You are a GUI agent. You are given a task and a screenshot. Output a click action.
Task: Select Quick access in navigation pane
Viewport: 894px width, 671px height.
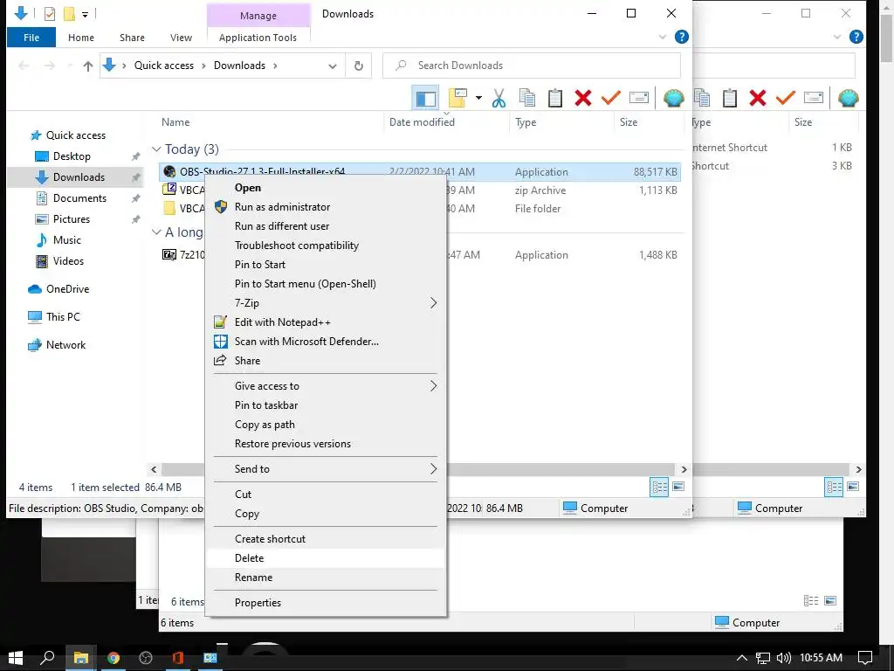coord(76,135)
